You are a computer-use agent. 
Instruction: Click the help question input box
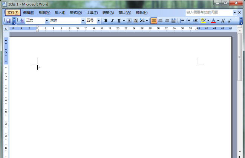(209, 12)
